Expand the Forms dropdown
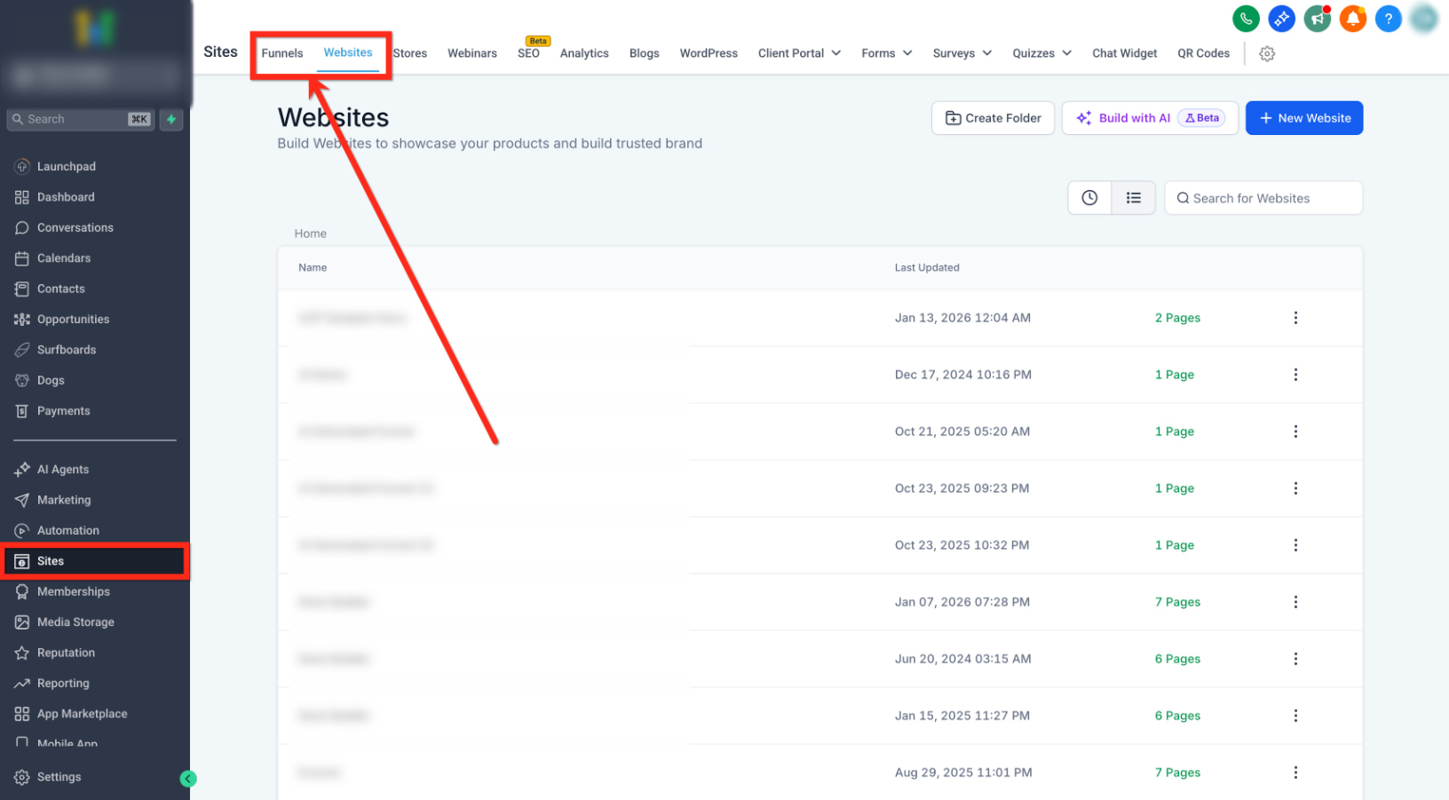This screenshot has width=1449, height=800. coord(886,53)
